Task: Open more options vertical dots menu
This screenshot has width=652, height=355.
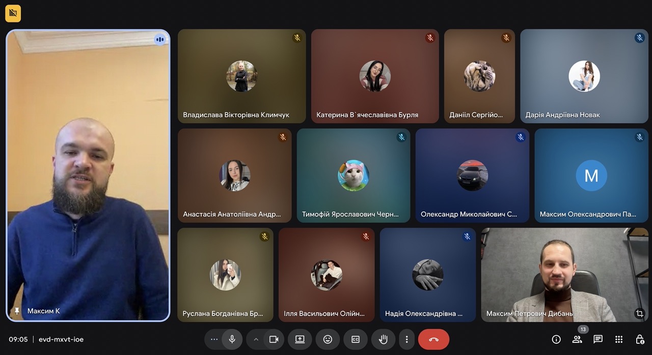Action: (x=406, y=339)
